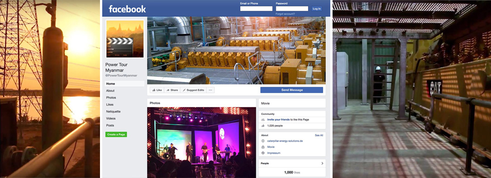491x178 pixels.
Task: Open the Videos tab in sidebar
Action: click(111, 118)
